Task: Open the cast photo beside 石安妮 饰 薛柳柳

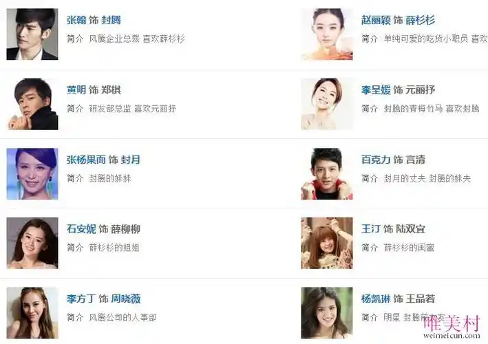Action: click(32, 243)
